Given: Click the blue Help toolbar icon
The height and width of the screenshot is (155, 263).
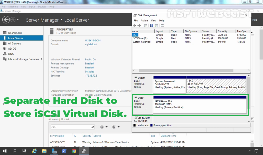Looking at the screenshot, I should pyautogui.click(x=152, y=25).
